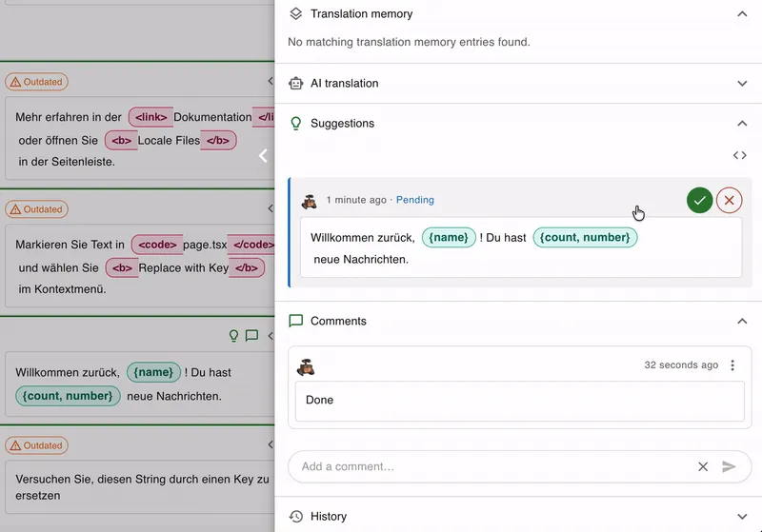This screenshot has height=532, width=762.
Task: Expand the AI translation section
Action: point(742,84)
